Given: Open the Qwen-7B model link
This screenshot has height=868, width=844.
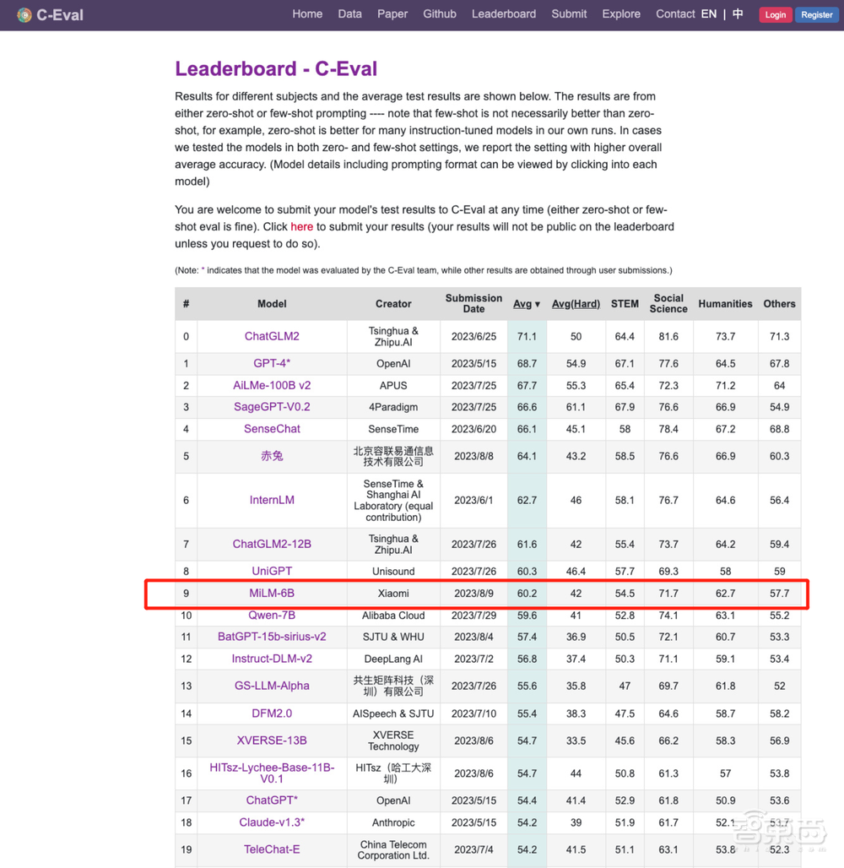Looking at the screenshot, I should tap(272, 616).
